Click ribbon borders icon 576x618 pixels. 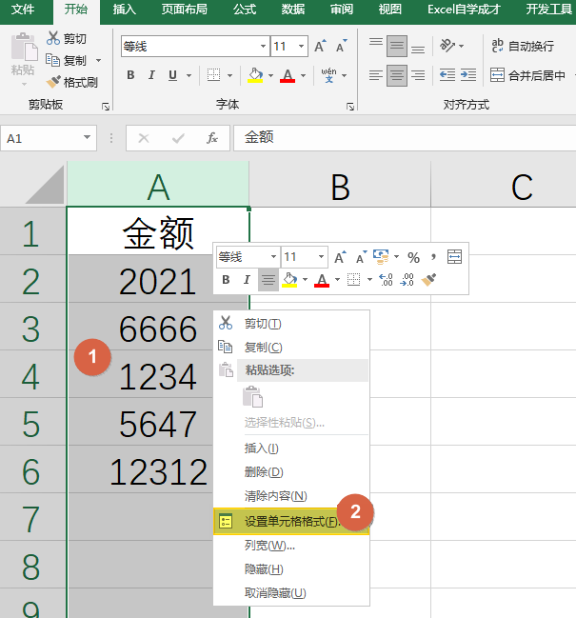(x=214, y=75)
